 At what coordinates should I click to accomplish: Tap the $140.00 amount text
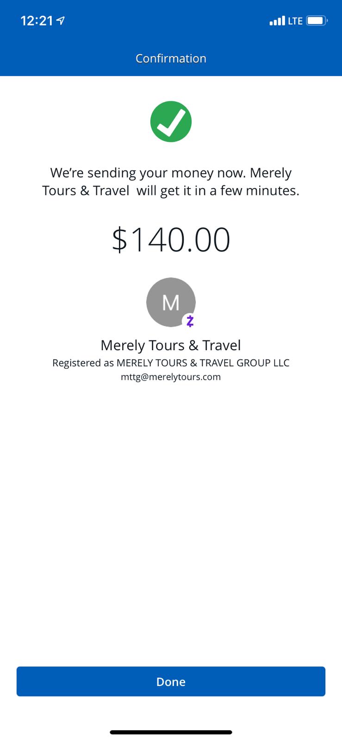pos(171,239)
